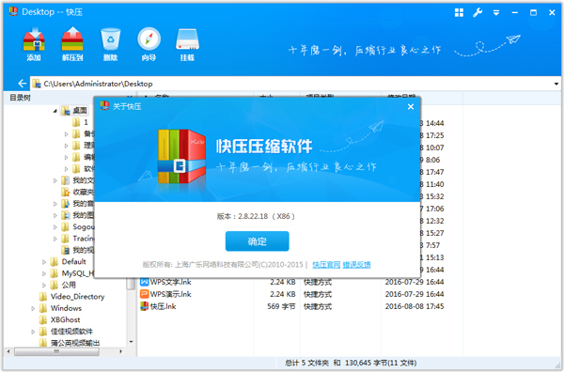The height and width of the screenshot is (372, 564).
Task: Click the 解压到 (Extract to) toolbar icon
Action: (x=72, y=43)
